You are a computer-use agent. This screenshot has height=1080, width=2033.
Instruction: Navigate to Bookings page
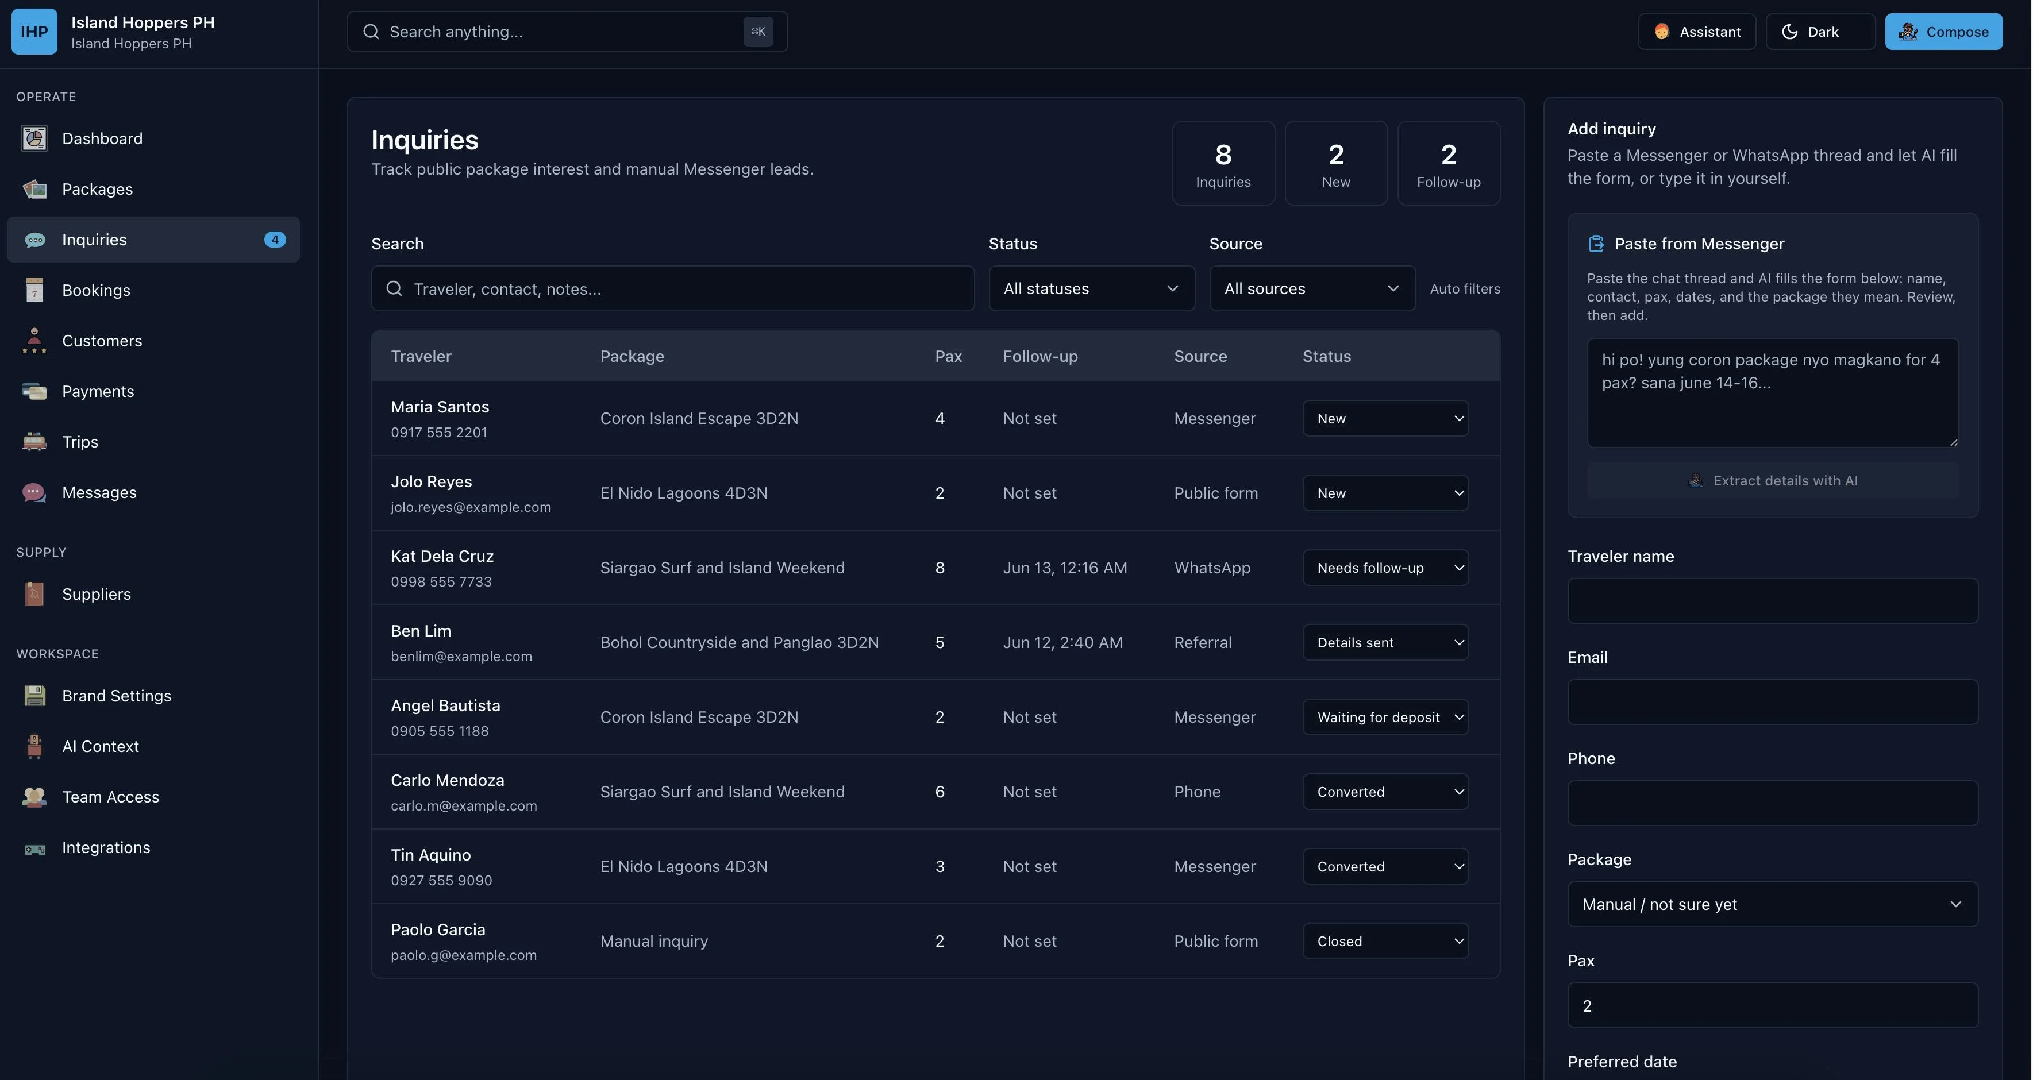point(153,290)
